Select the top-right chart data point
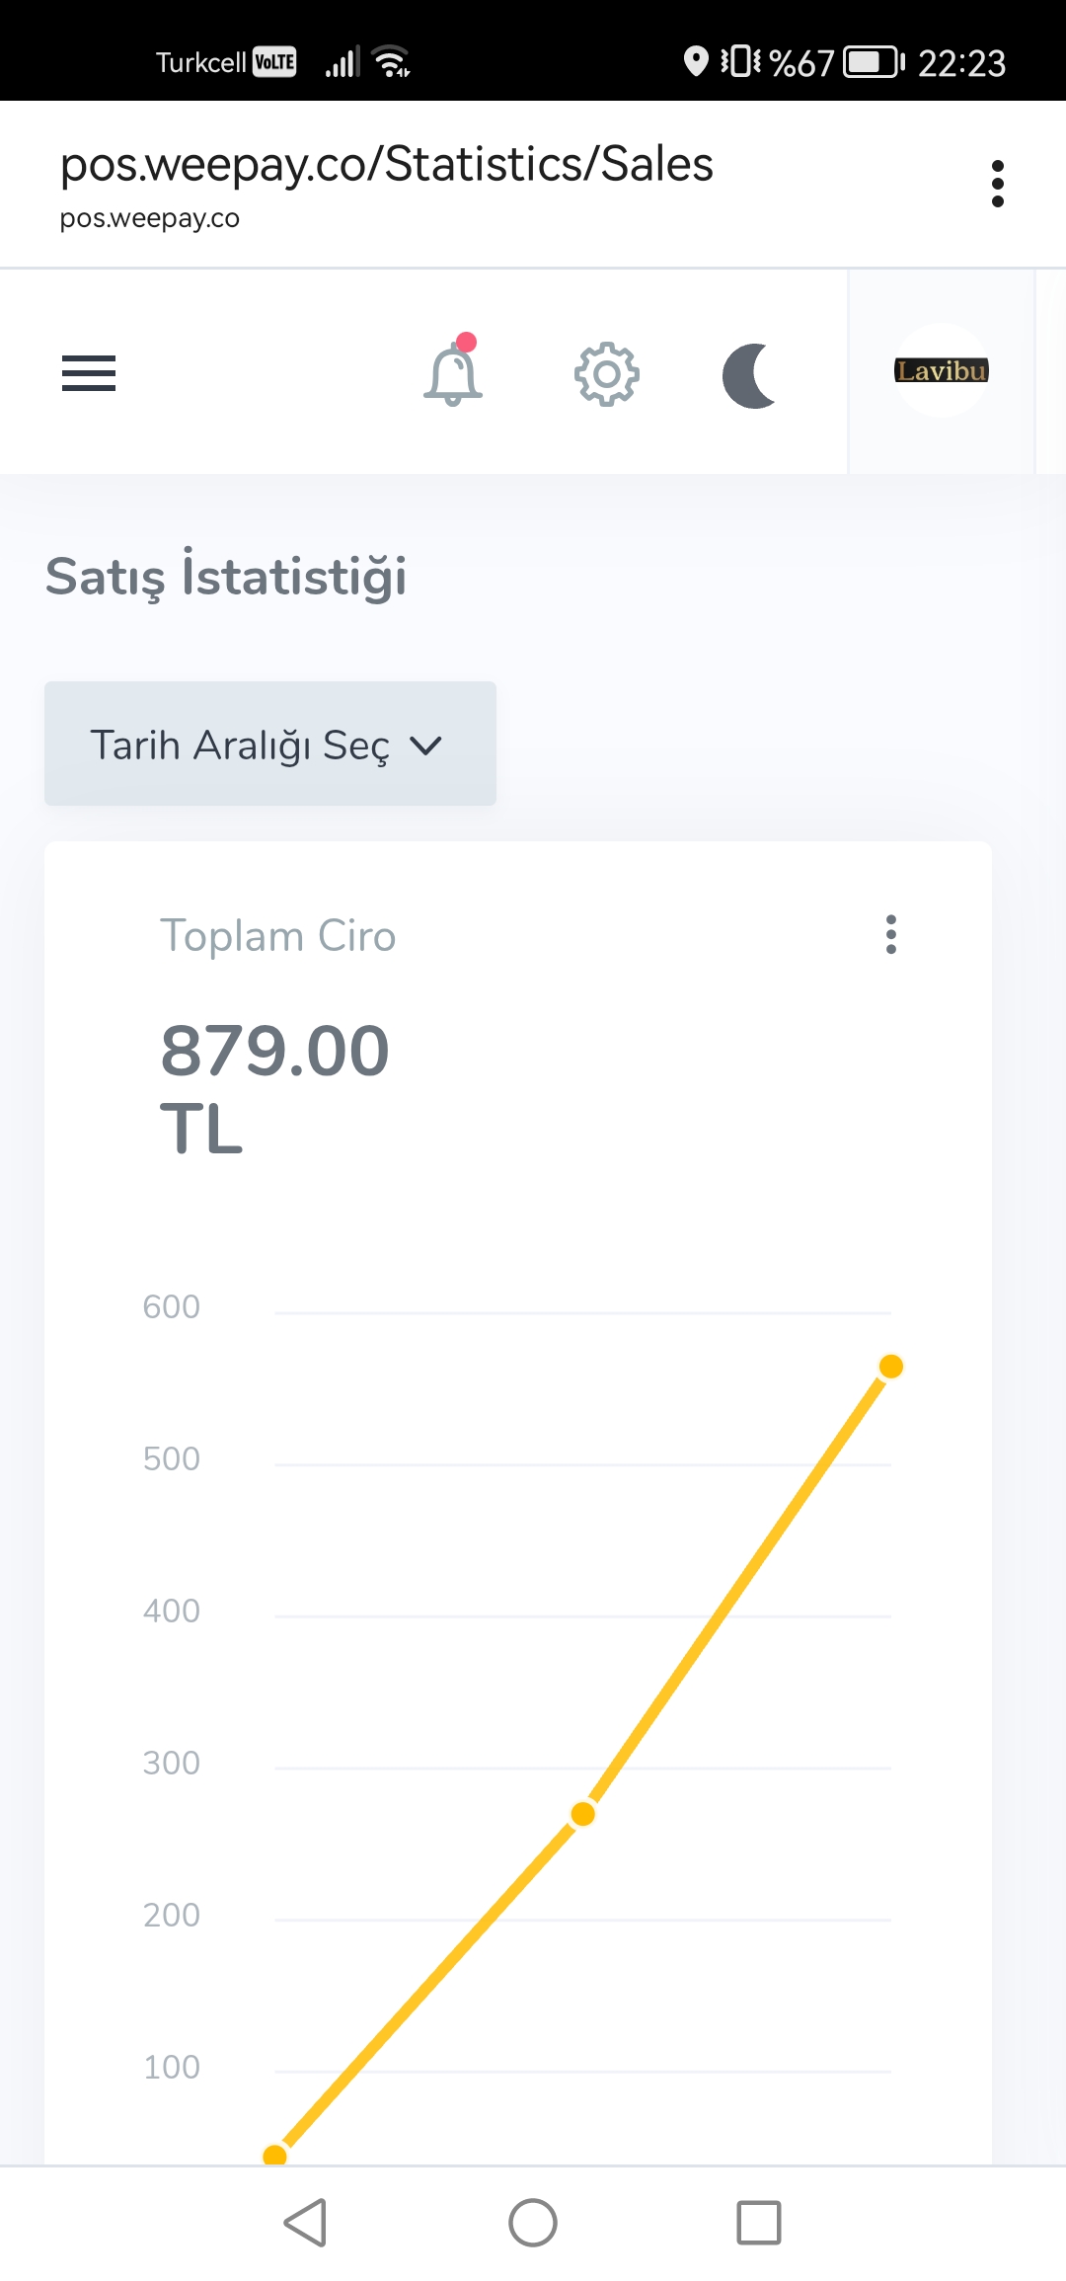Screen dimensions: 1066x2281 [x=891, y=1366]
